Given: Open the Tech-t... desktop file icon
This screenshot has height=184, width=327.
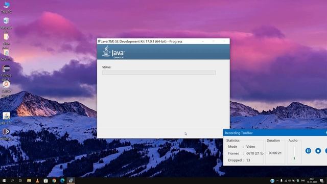Looking at the screenshot, I should 6,55.
